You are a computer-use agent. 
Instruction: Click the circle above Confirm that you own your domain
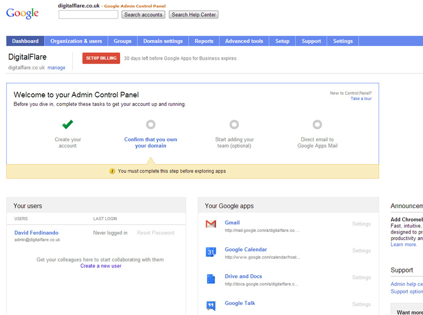[151, 124]
